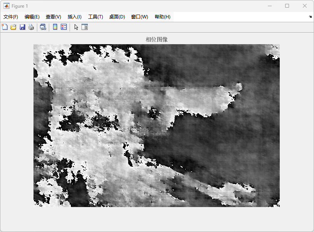Open the 查看(V) menu
The width and height of the screenshot is (314, 232).
(53, 17)
